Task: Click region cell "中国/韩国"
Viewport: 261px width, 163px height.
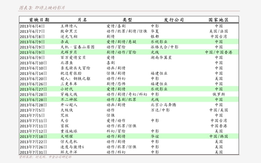Action: (218, 137)
